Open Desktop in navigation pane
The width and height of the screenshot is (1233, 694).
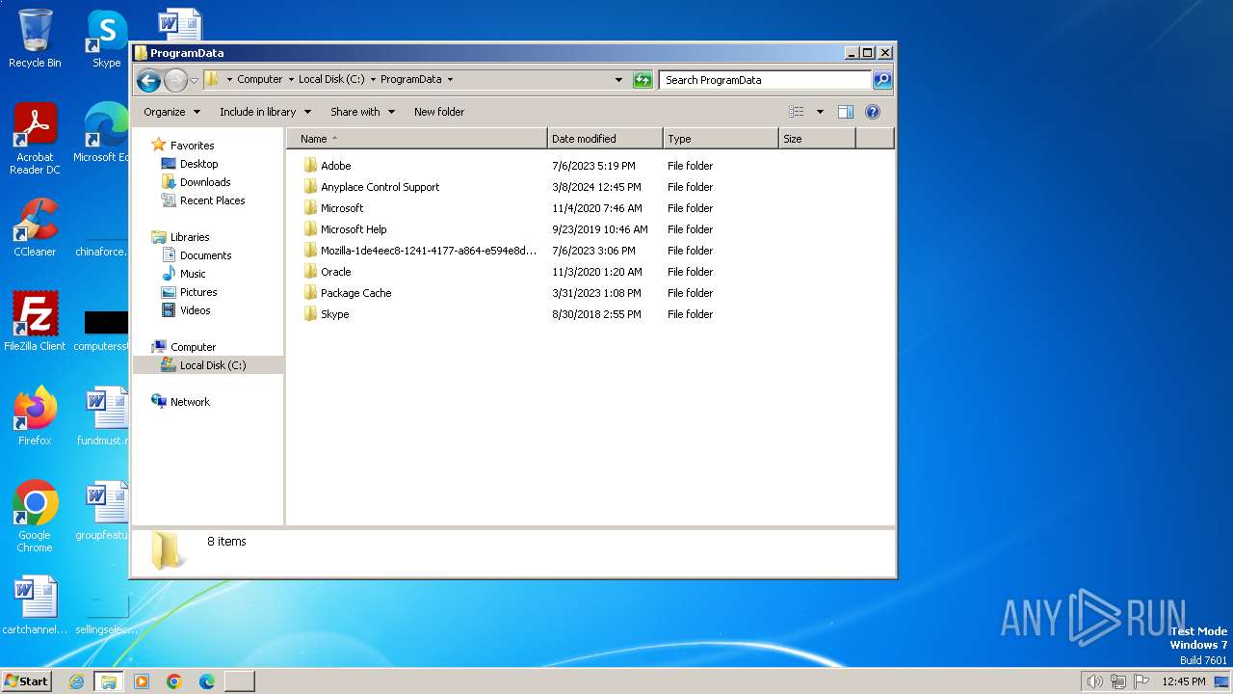[198, 164]
